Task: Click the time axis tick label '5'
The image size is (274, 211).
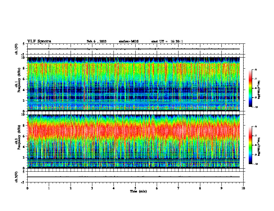Action: click(x=135, y=188)
